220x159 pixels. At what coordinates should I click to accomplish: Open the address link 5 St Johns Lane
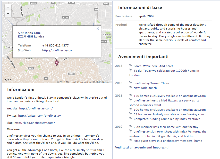(x=31, y=35)
